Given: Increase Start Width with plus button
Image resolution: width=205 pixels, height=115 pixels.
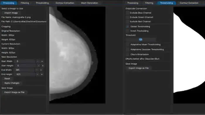Looking at the screenshot, I should coord(42,61).
